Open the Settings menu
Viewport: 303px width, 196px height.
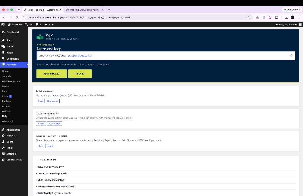point(11,154)
